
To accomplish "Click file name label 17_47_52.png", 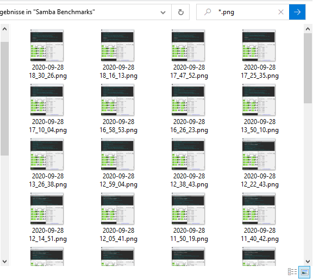I will (189, 76).
